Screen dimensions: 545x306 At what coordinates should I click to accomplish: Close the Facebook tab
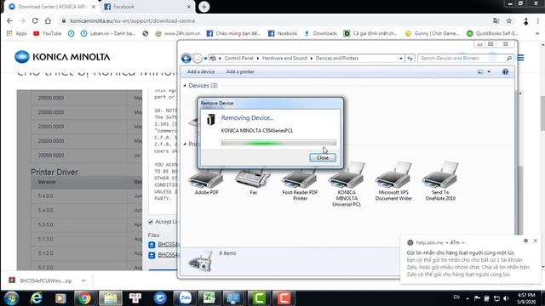(x=189, y=7)
